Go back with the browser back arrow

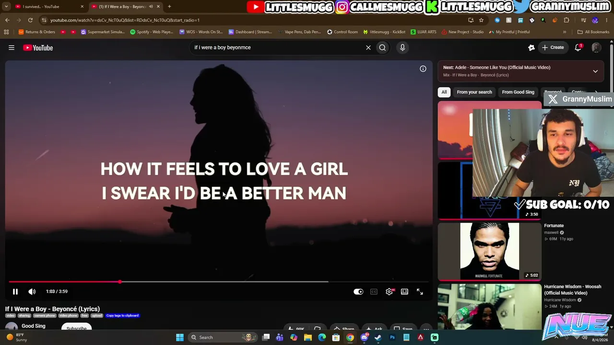[x=7, y=20]
